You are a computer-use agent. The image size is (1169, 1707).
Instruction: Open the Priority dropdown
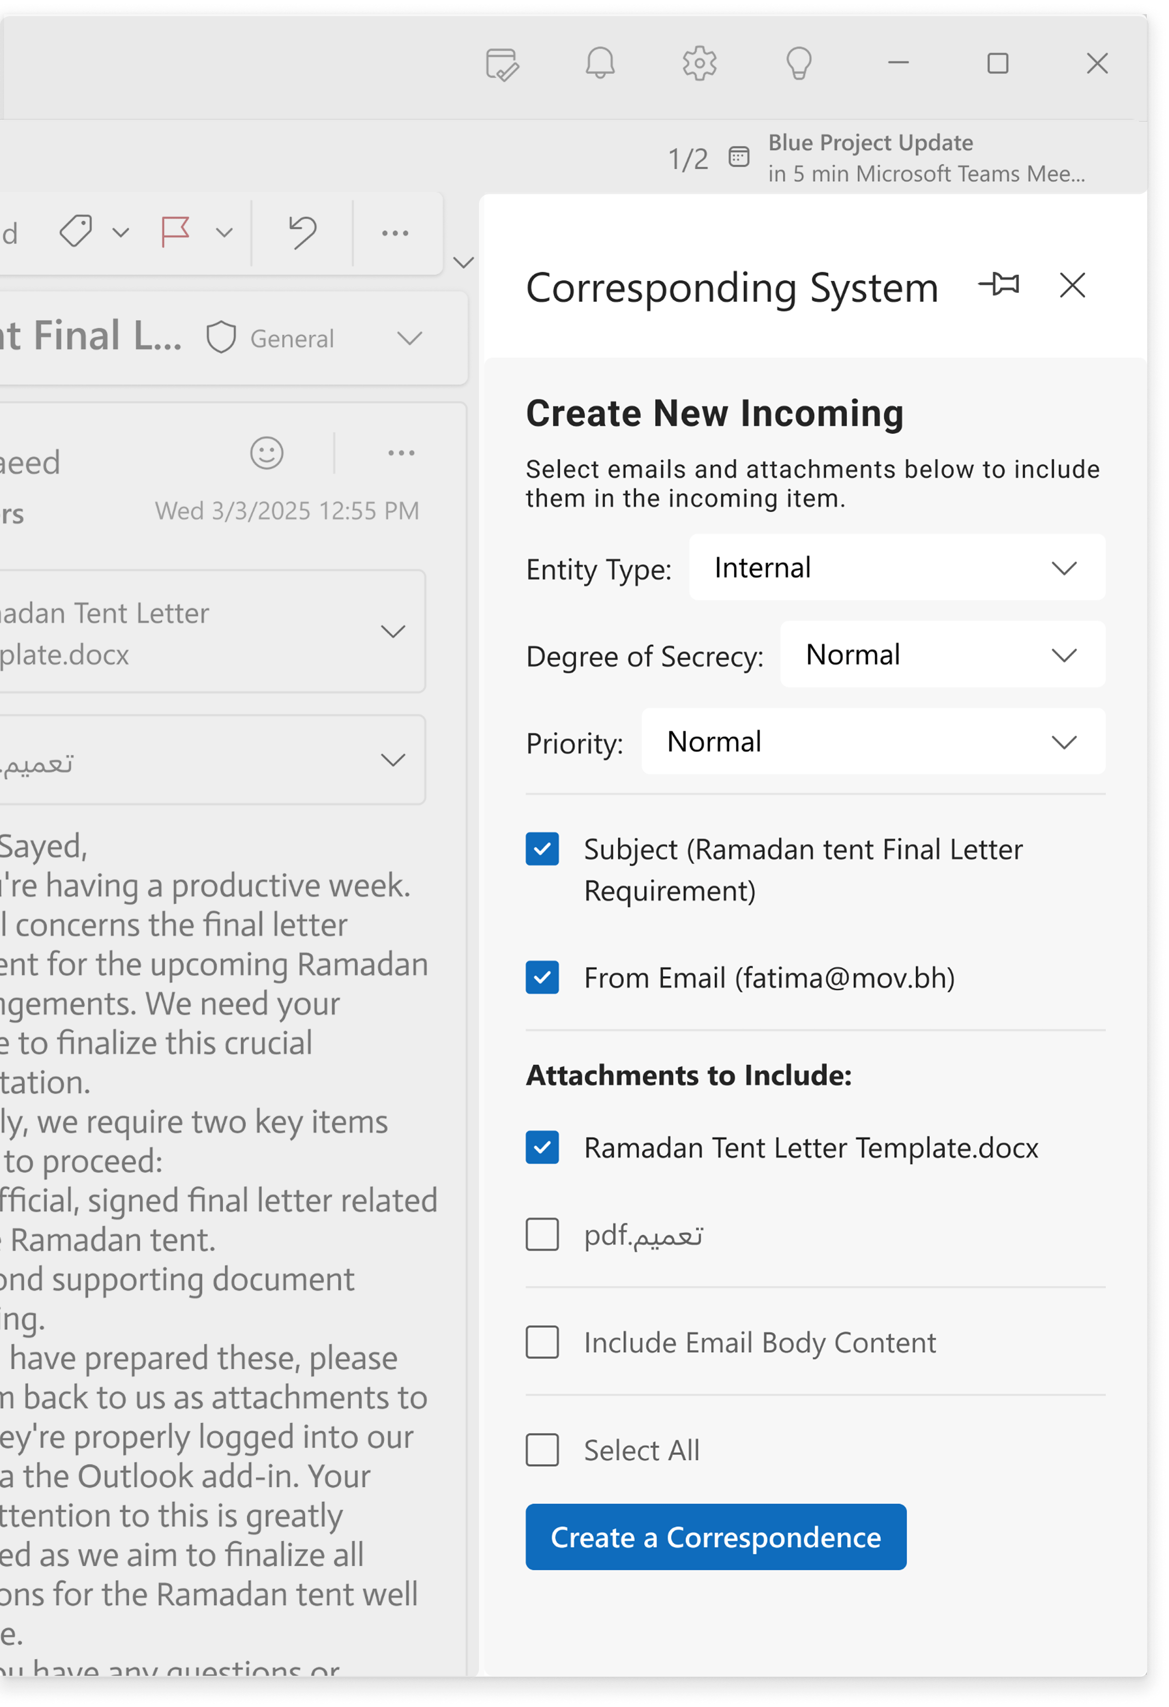[x=873, y=742]
